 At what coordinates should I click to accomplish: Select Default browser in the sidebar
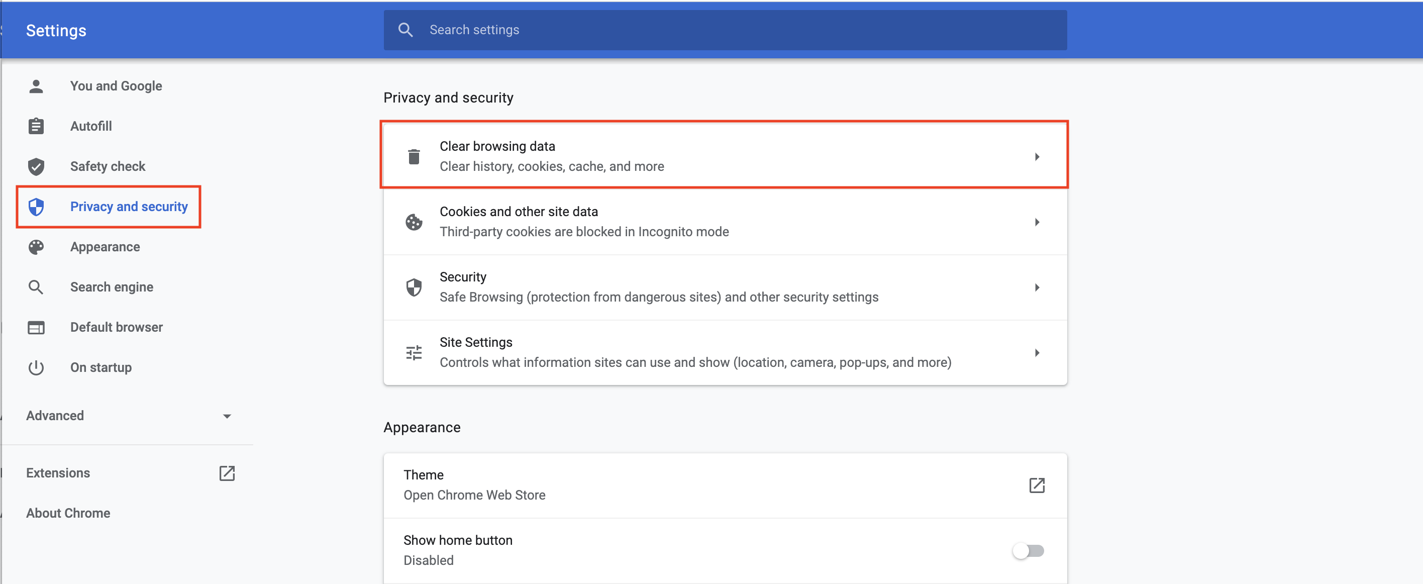[x=117, y=328]
